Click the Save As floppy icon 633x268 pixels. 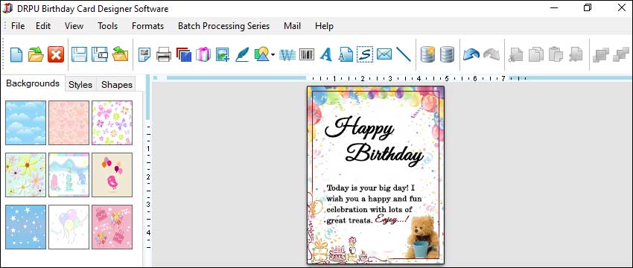(99, 54)
